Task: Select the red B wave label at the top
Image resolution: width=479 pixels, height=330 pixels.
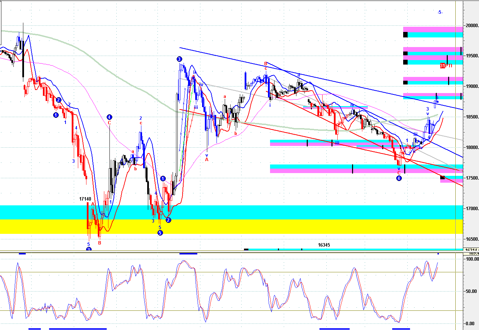Action: click(x=266, y=64)
